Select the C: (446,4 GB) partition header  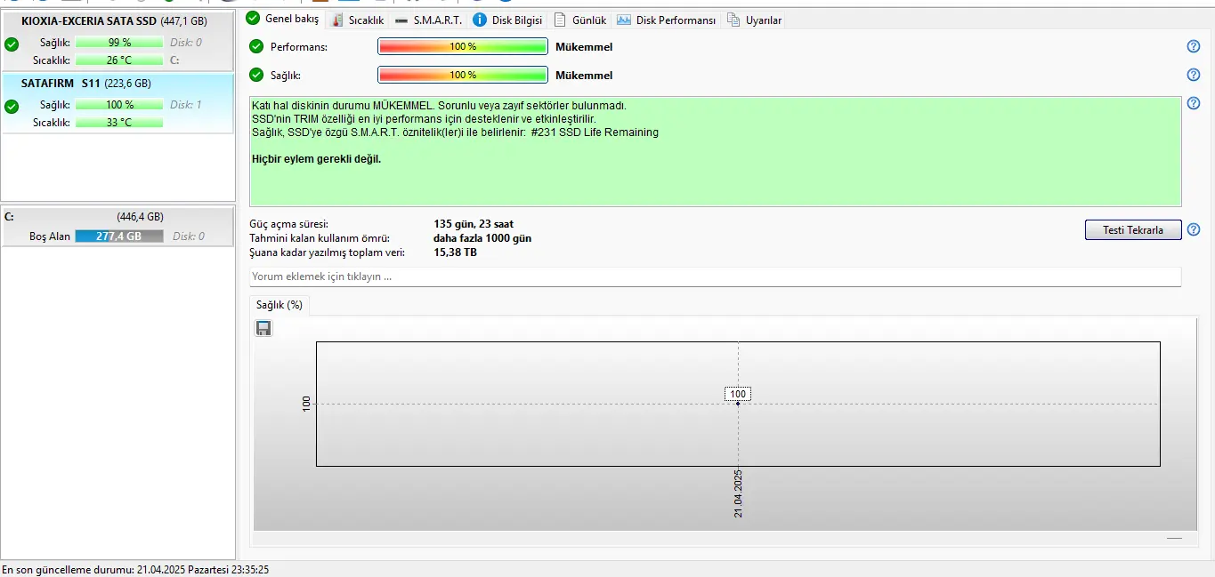[x=117, y=216]
